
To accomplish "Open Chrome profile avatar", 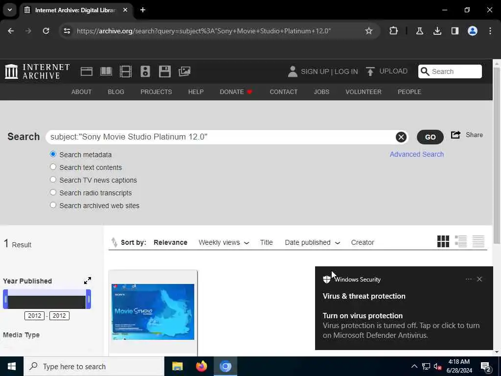I will click(x=472, y=31).
